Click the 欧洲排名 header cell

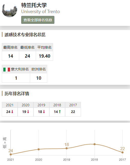(39, 69)
